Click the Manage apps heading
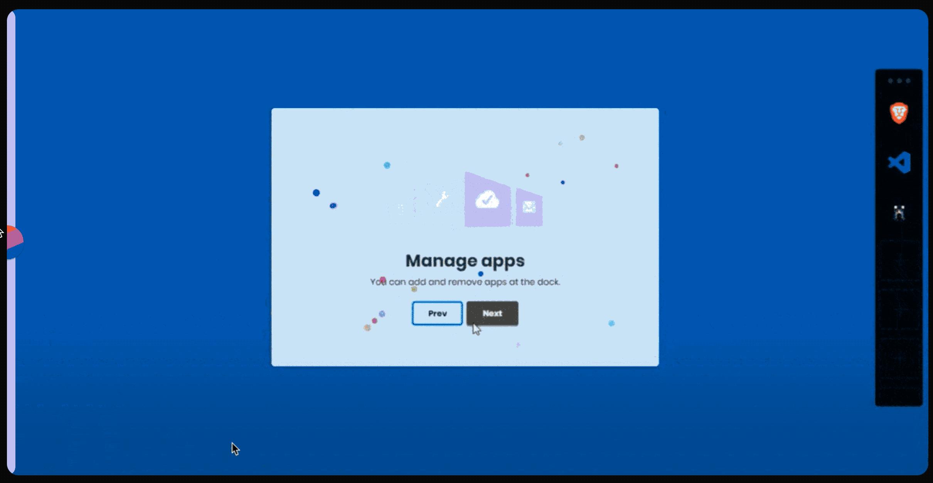 [x=465, y=261]
